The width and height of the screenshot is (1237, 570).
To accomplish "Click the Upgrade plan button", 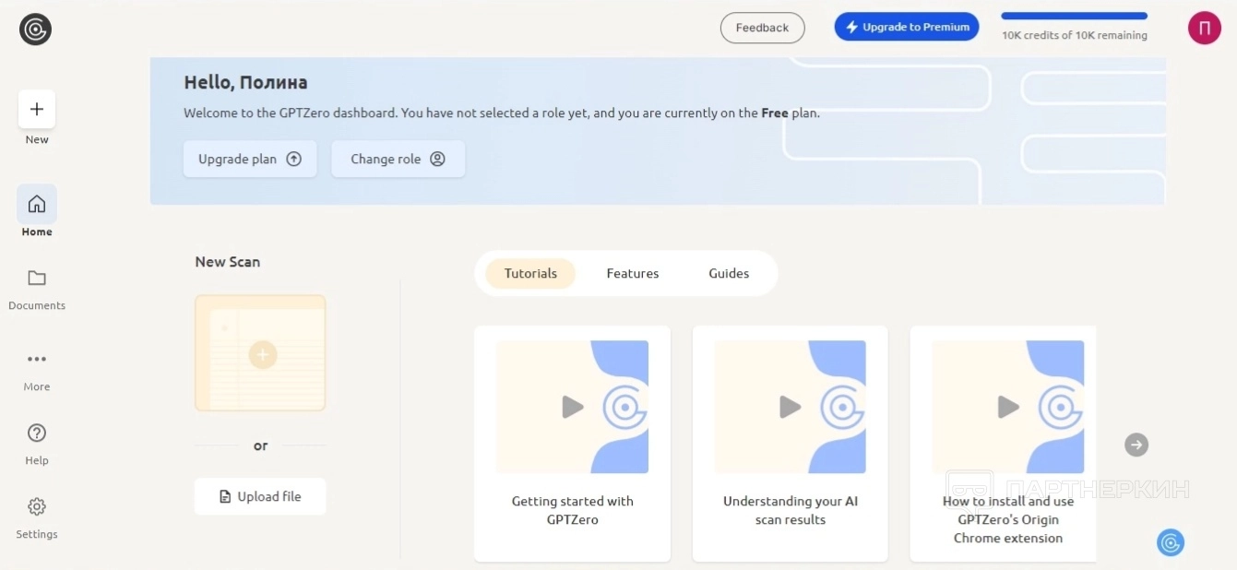I will (x=250, y=159).
